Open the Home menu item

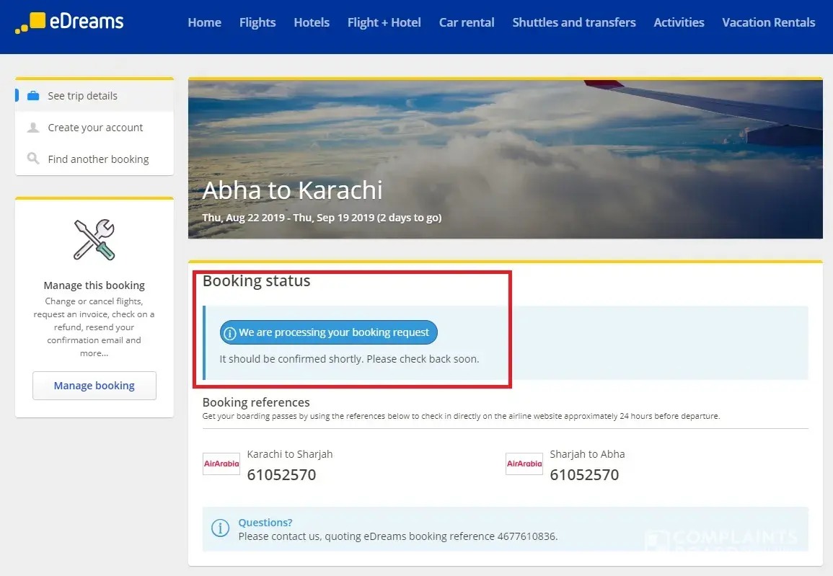point(204,22)
